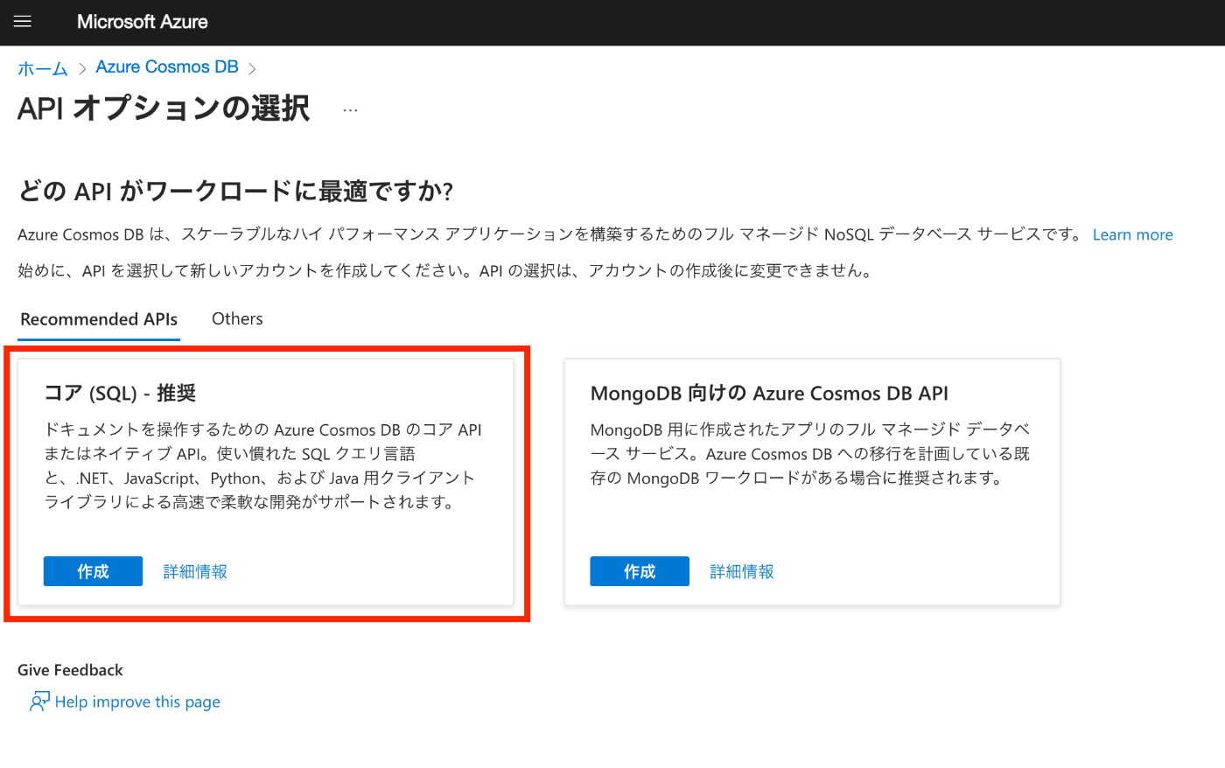Select MongoDB 向けの Azure Cosmos DB API title
Screen dimensions: 1225x768
coord(769,394)
